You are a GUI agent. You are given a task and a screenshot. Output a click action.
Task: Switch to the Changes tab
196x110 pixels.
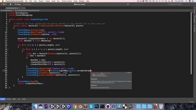point(9,99)
